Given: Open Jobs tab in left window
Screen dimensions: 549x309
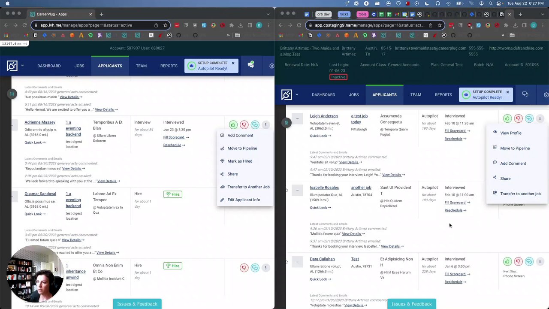Looking at the screenshot, I should [79, 66].
